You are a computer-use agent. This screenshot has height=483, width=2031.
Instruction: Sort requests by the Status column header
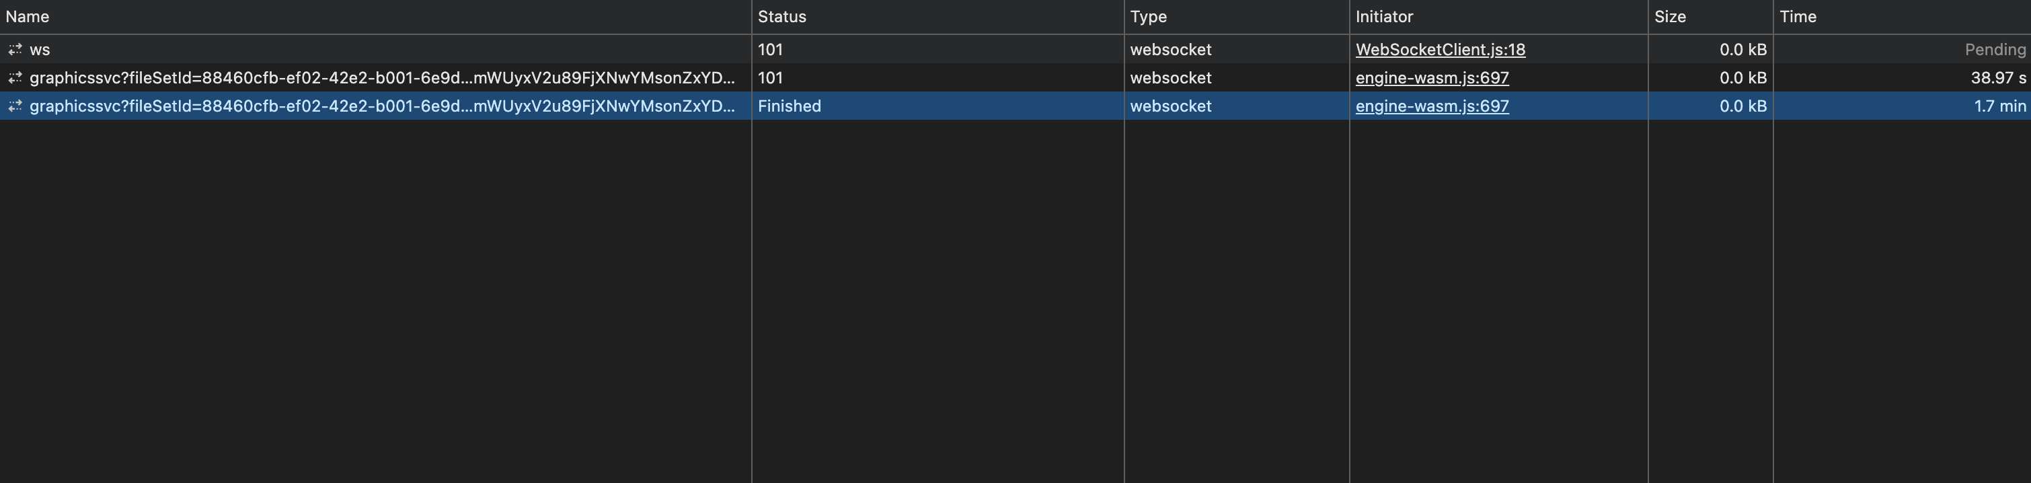click(781, 17)
